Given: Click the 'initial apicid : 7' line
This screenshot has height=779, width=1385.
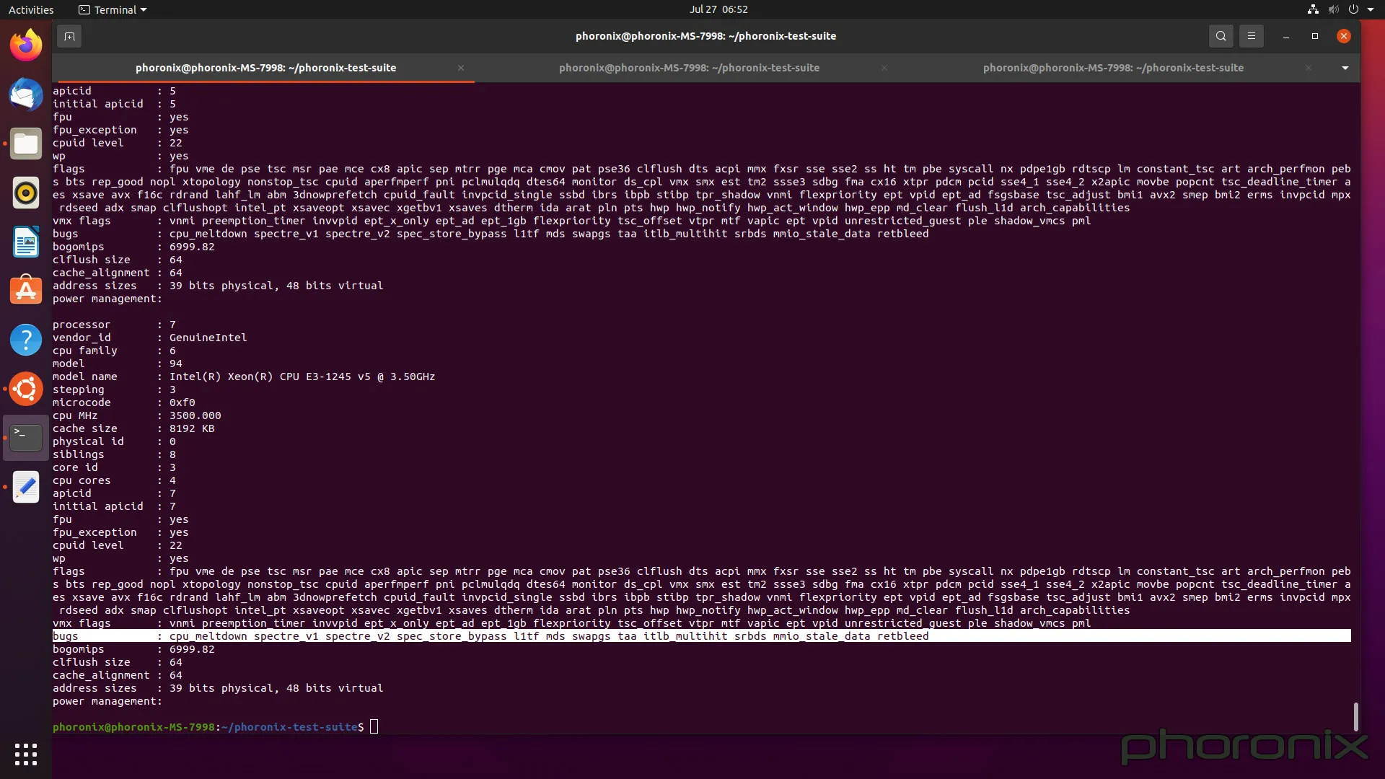Looking at the screenshot, I should tap(114, 506).
